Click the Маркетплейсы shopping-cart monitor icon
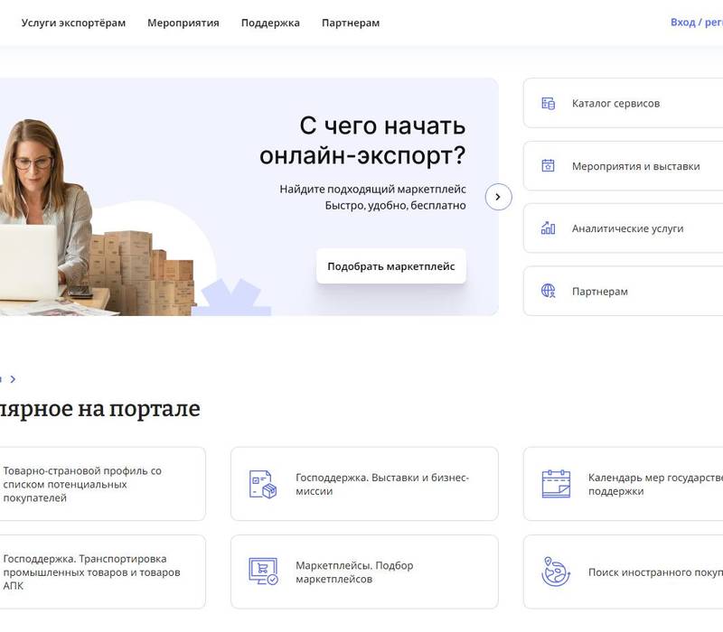The width and height of the screenshot is (723, 632). [263, 572]
